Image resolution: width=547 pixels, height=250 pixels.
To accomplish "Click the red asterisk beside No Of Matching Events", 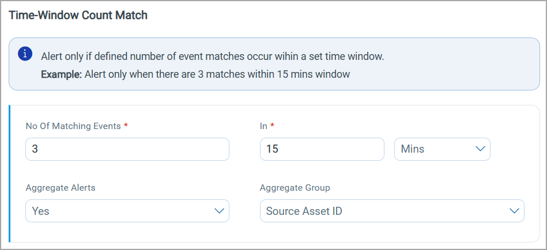I will (126, 126).
